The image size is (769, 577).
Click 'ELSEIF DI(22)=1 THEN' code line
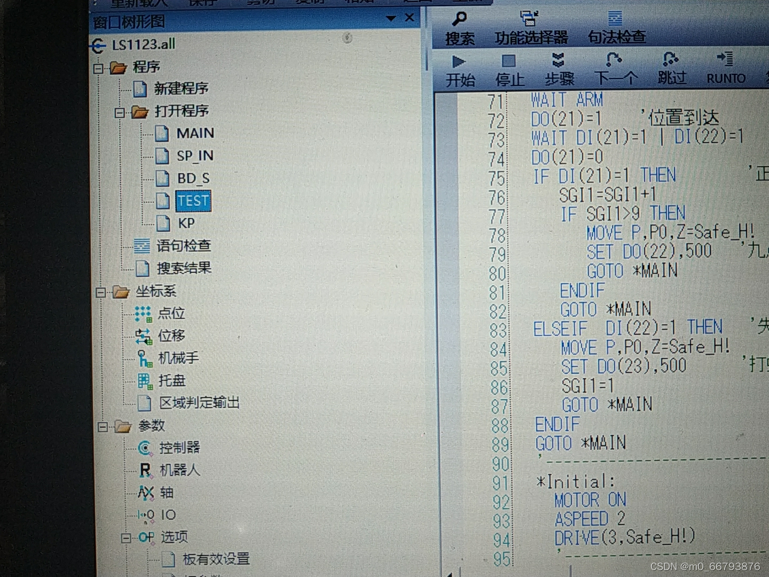[628, 328]
